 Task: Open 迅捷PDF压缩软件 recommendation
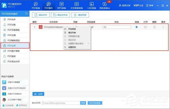tap(14, 94)
